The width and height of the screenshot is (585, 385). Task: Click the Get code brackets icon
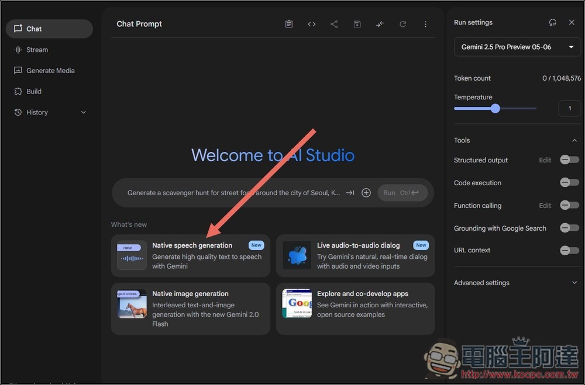click(312, 24)
